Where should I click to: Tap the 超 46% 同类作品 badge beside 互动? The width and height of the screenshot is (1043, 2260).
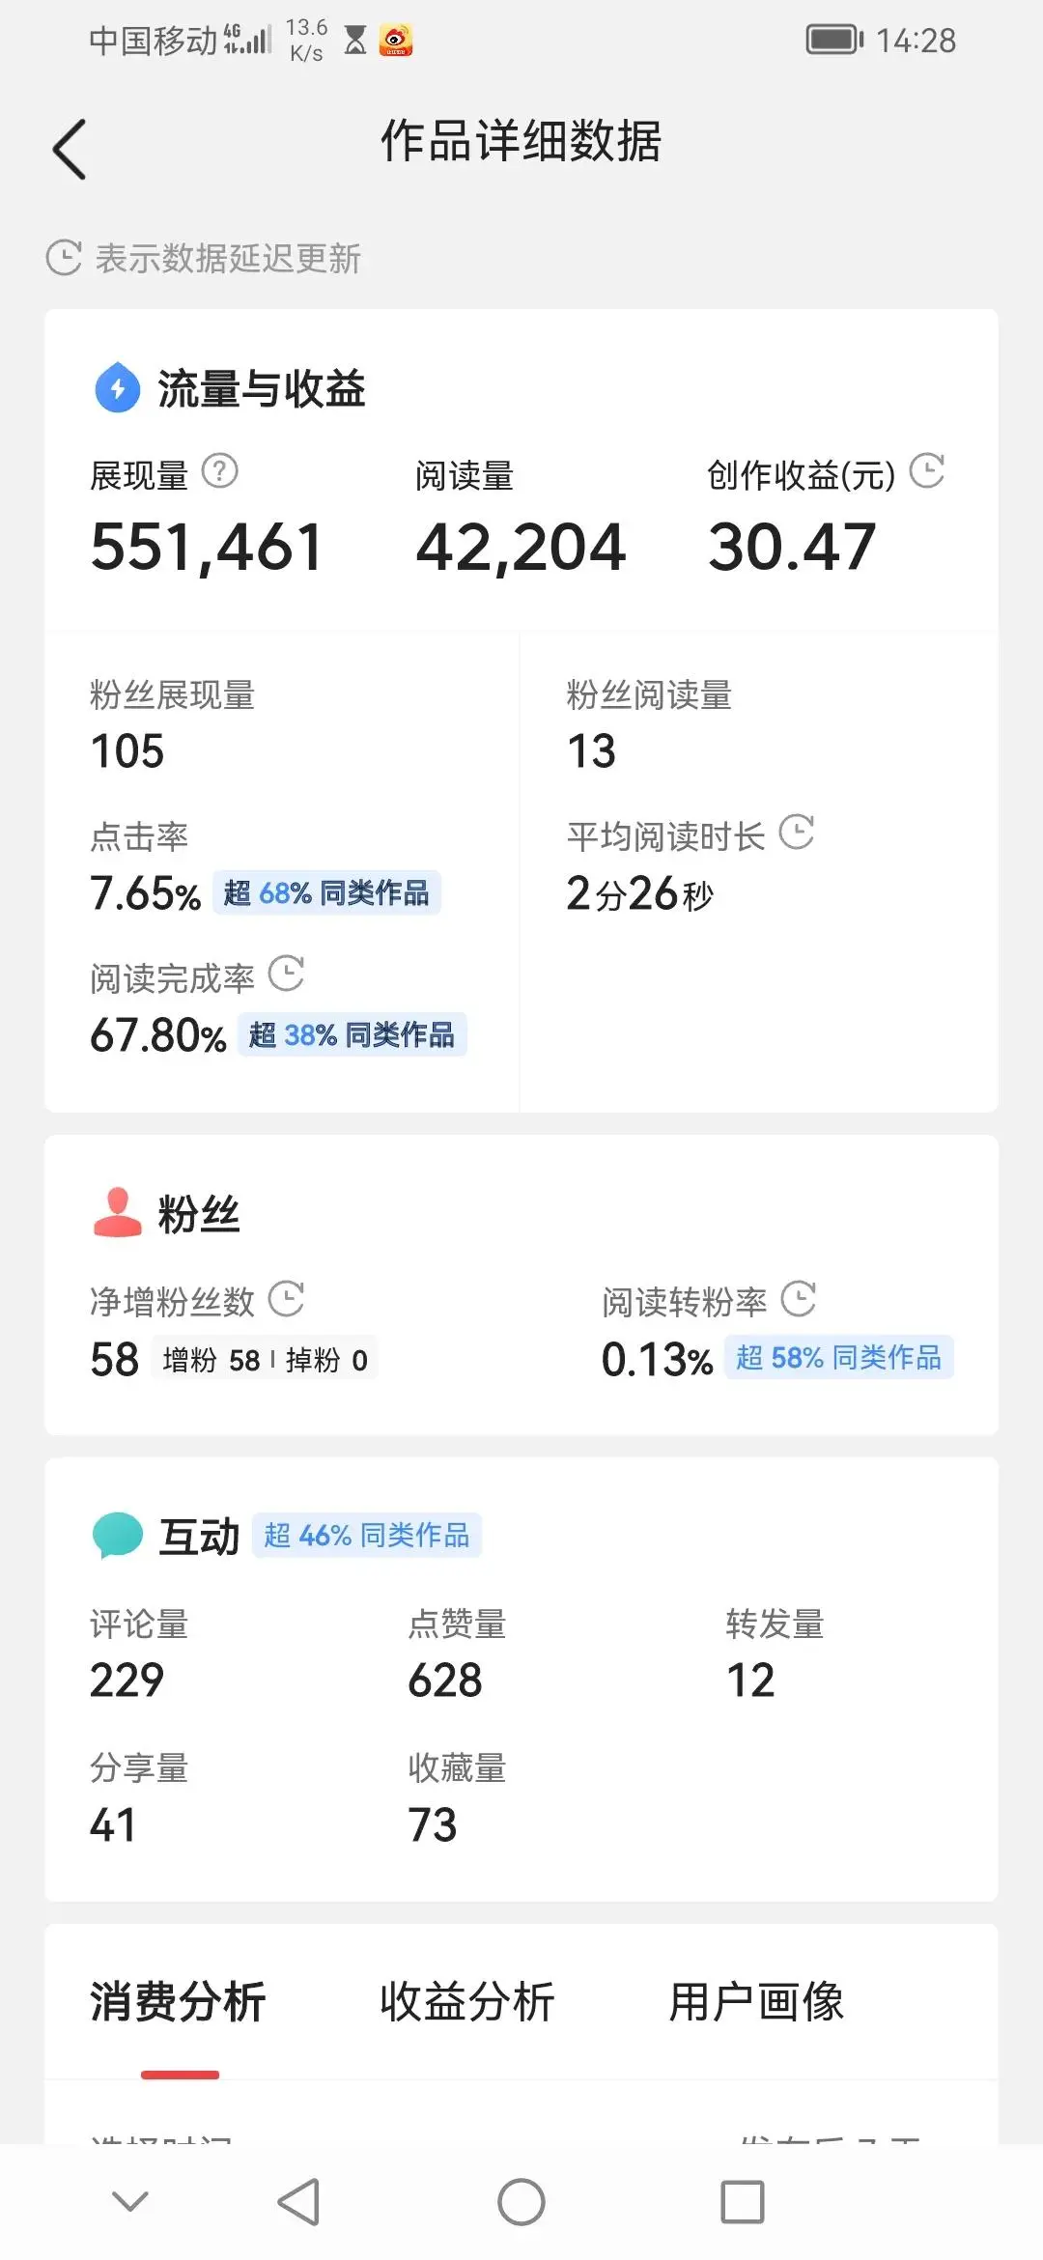[x=367, y=1535]
